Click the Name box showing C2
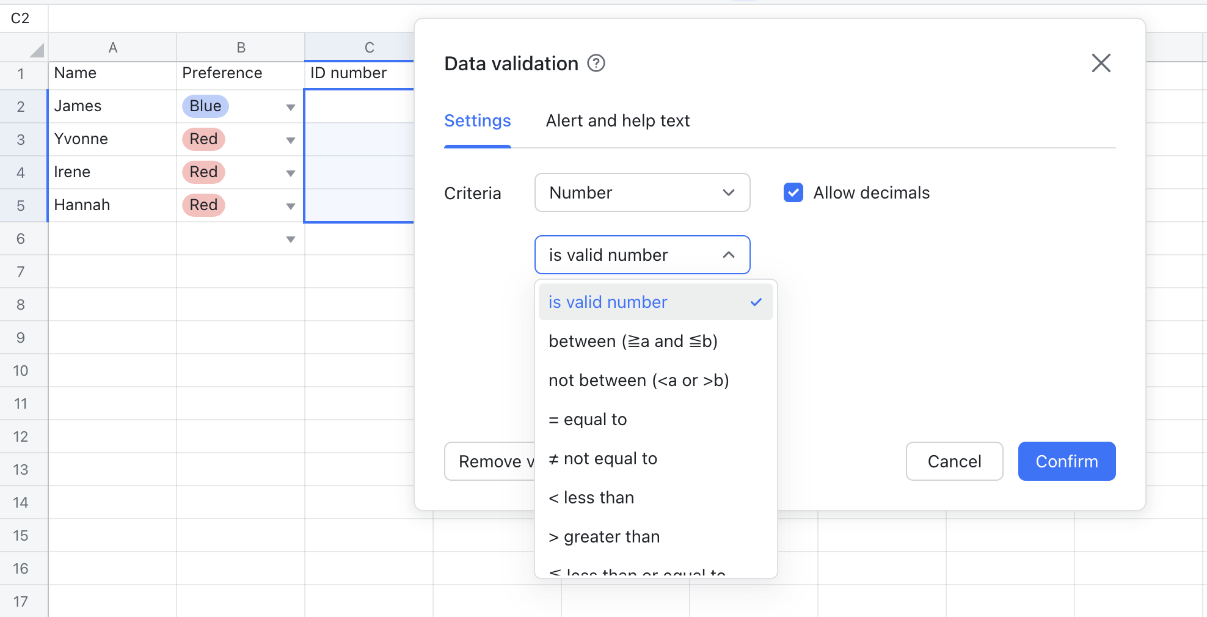Image resolution: width=1207 pixels, height=617 pixels. (x=20, y=18)
